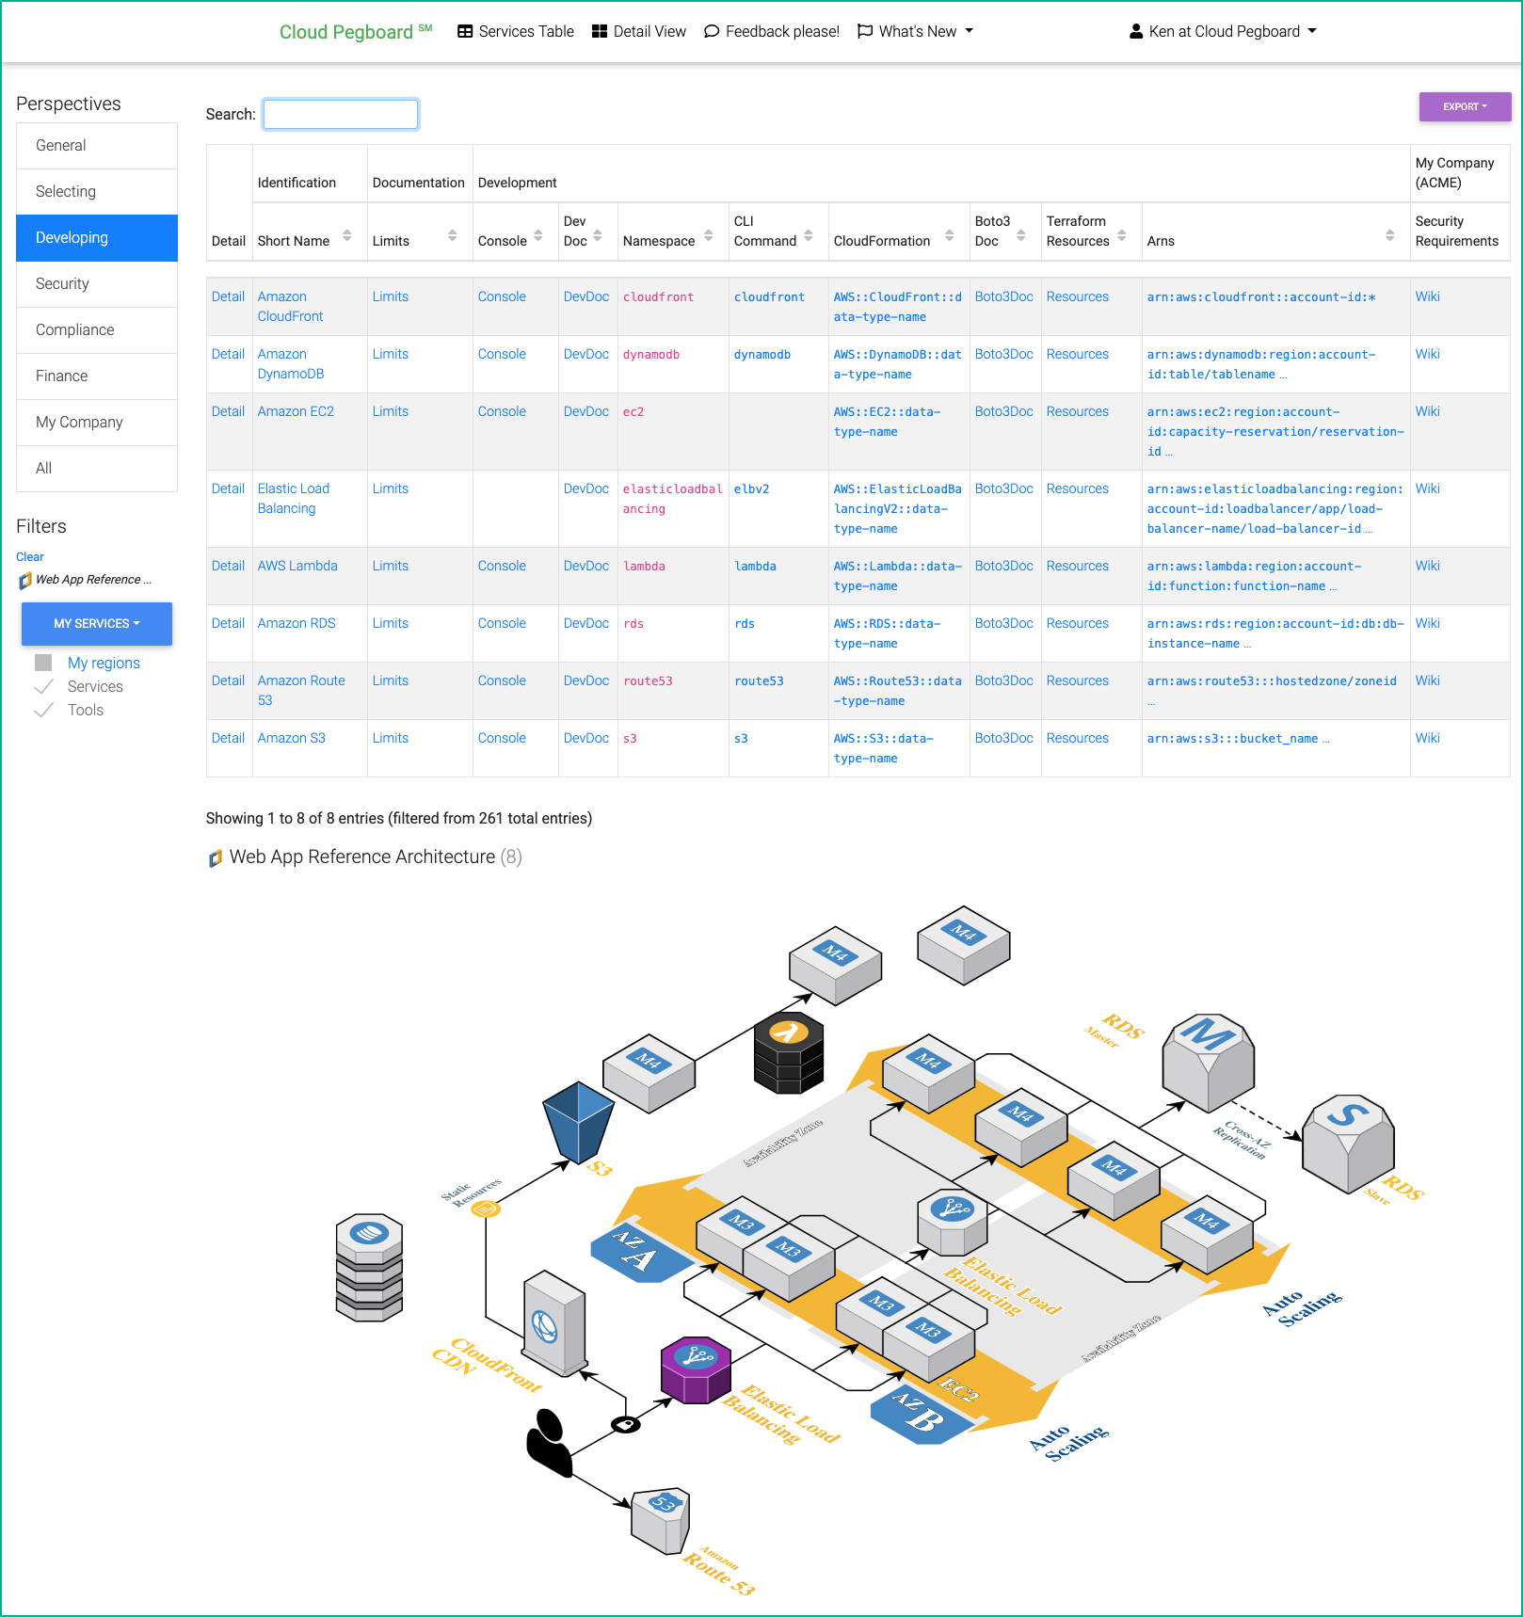Open the Services Table nav item
Screen dimensions: 1523x1617
[516, 31]
